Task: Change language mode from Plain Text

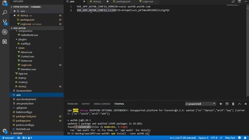Action: pos(230,138)
